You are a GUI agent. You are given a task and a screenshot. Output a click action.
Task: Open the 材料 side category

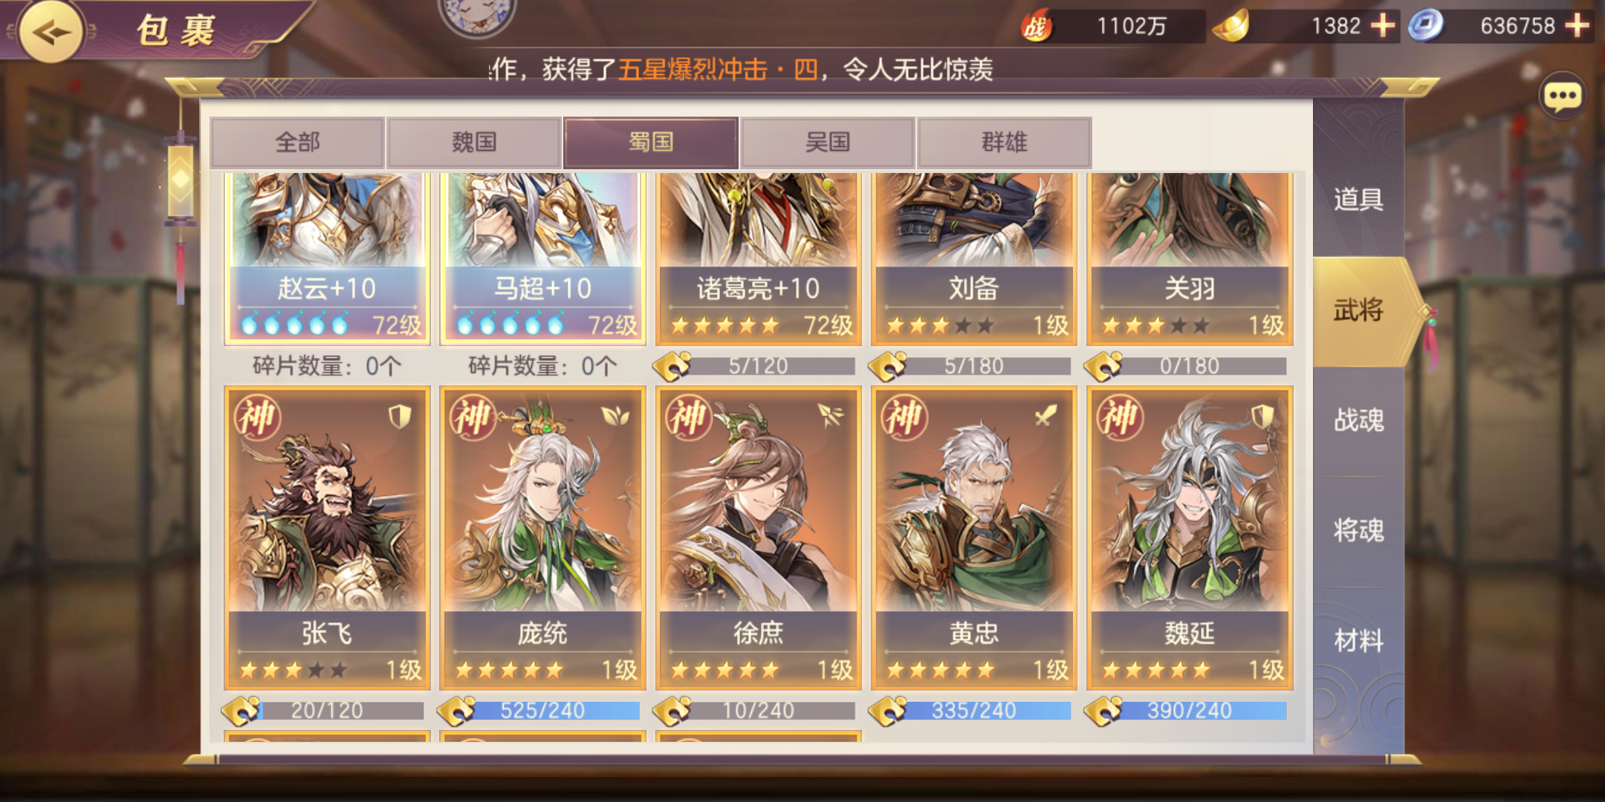coord(1358,640)
